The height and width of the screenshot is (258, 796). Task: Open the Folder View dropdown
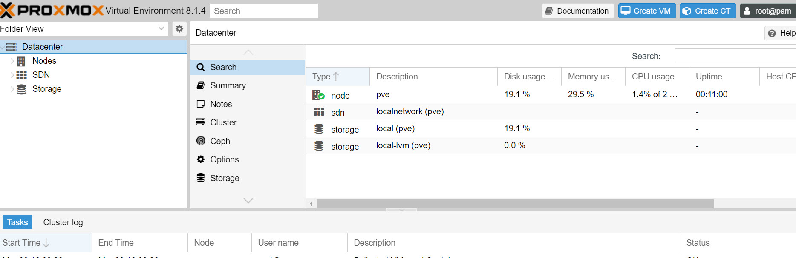161,29
